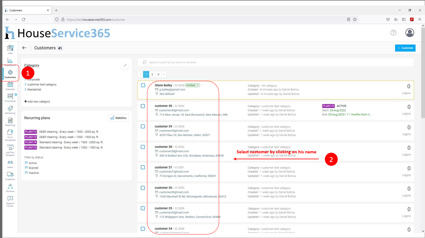Select the PLAN172 recurring plan tag
425x238 pixels.
coord(31,132)
